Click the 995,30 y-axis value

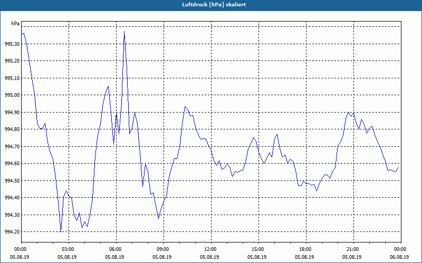click(x=12, y=44)
